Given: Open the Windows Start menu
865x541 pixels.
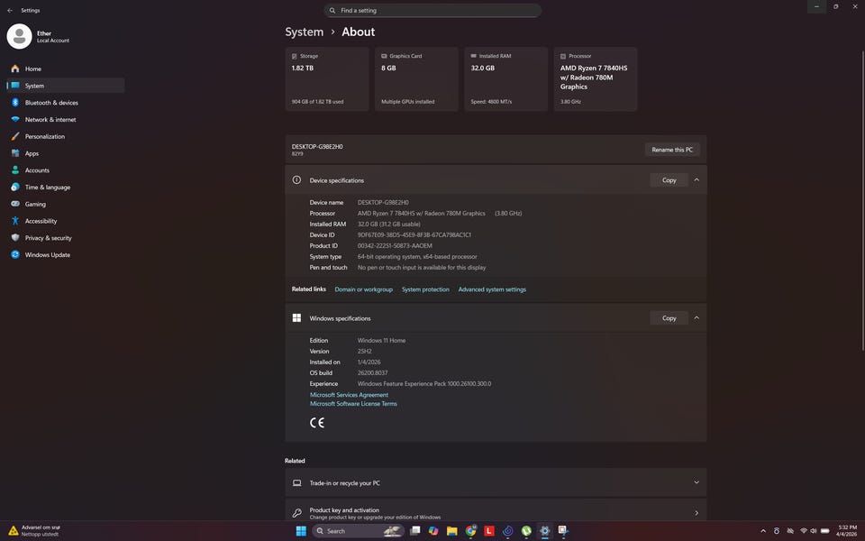Looking at the screenshot, I should (301, 531).
